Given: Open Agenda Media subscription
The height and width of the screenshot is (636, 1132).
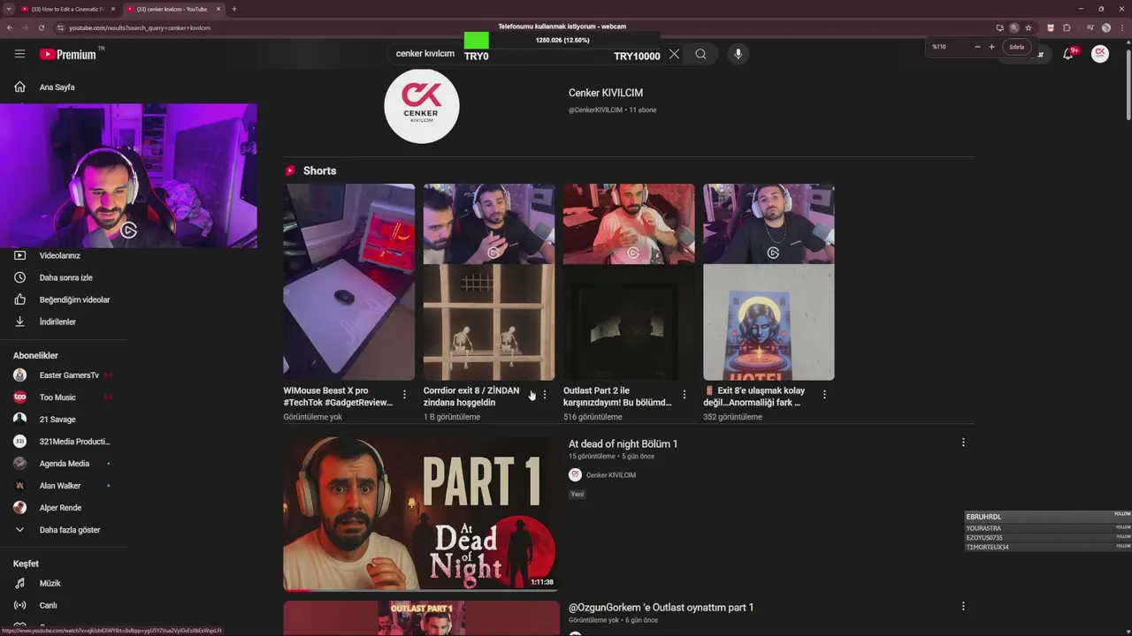Looking at the screenshot, I should [x=65, y=464].
